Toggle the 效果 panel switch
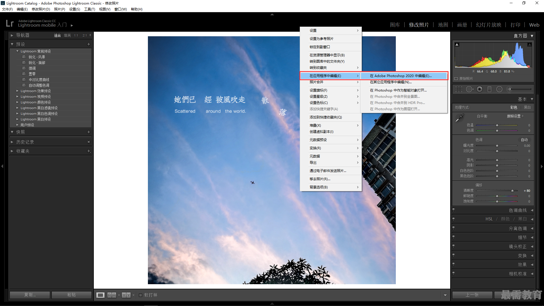Screen dimensions: 544x306 453,264
